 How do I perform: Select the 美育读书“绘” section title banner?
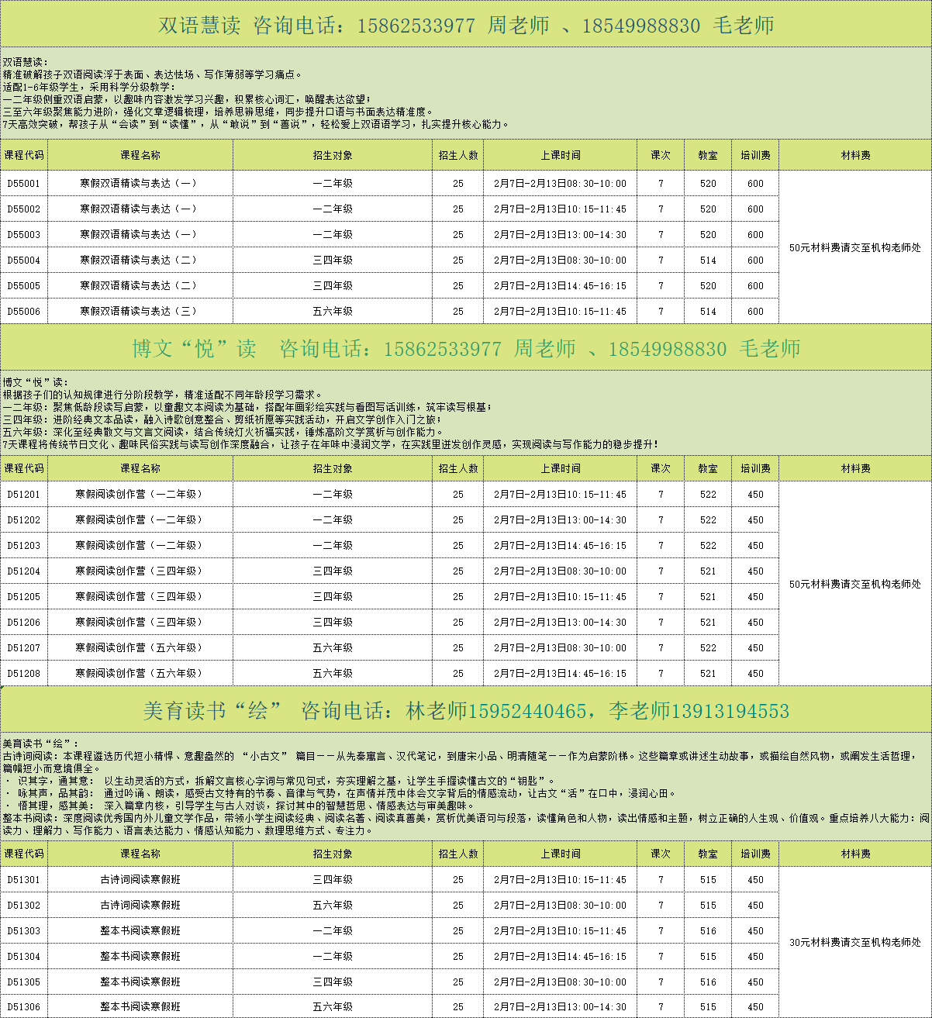point(466,710)
